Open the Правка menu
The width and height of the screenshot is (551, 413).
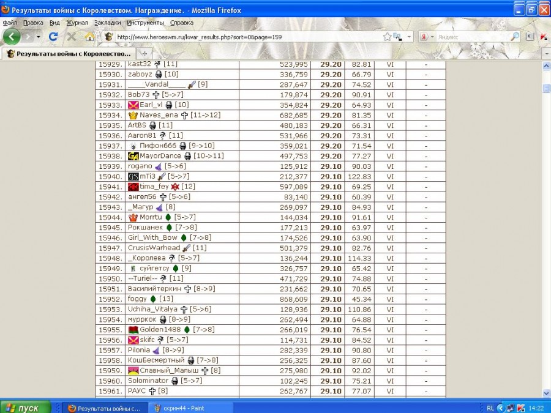click(x=33, y=23)
